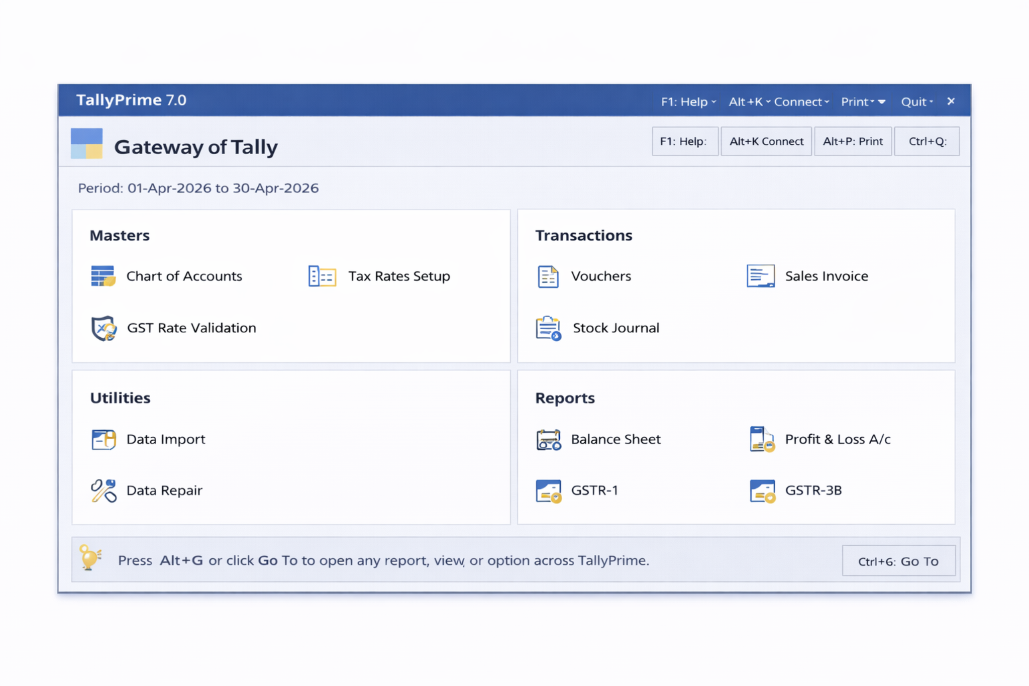
Task: Select the Stock Journal clipboard icon
Action: pos(548,328)
